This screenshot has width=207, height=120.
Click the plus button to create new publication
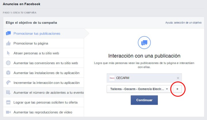pos(177,89)
